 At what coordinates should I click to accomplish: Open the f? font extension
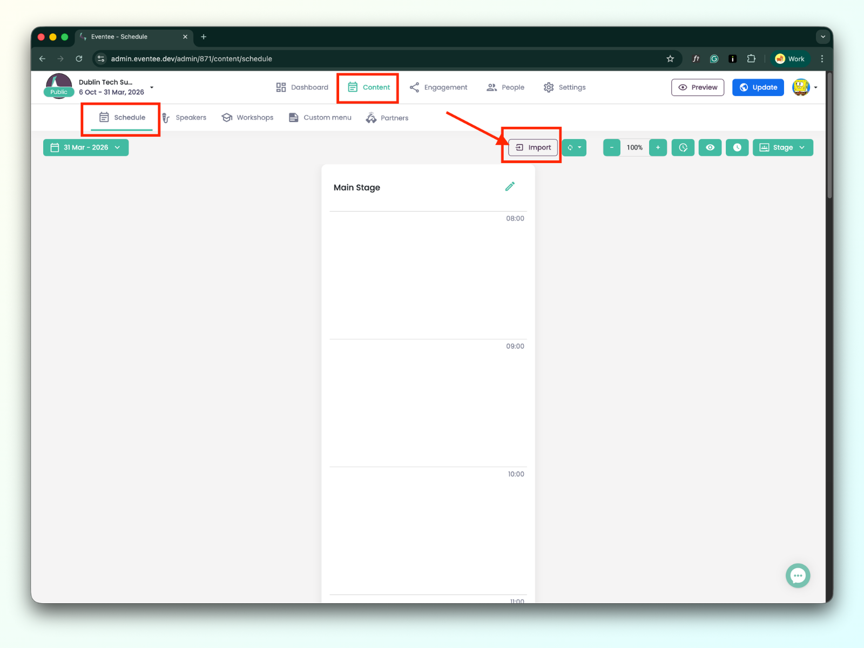coord(696,59)
